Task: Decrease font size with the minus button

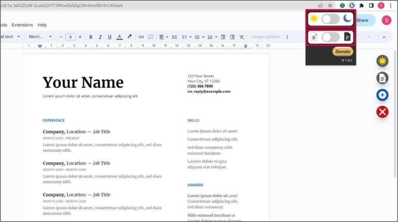Action: (x=61, y=37)
